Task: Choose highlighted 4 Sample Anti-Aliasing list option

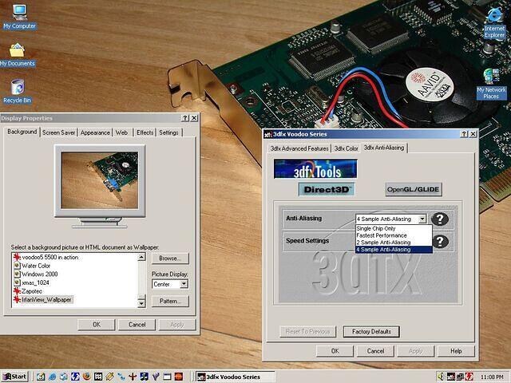Action: pos(394,250)
